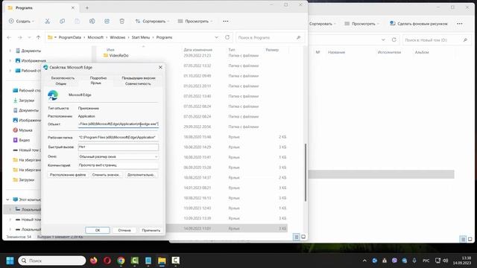Image resolution: width=477 pixels, height=268 pixels.
Task: Expand the Документы node at the sidebar top
Action: point(10,51)
